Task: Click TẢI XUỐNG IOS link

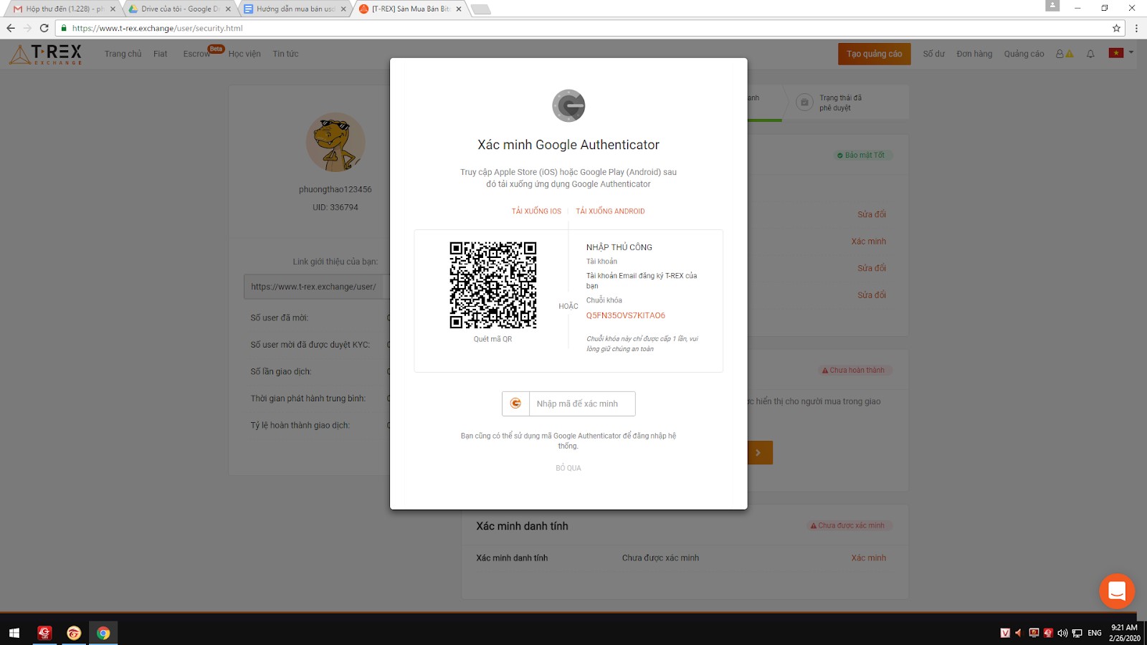Action: click(x=536, y=211)
